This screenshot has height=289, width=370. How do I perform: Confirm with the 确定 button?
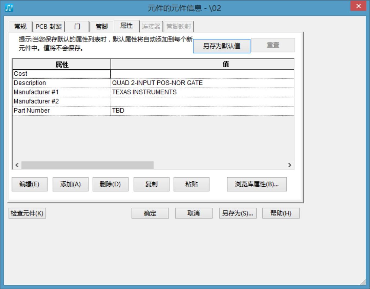[150, 213]
